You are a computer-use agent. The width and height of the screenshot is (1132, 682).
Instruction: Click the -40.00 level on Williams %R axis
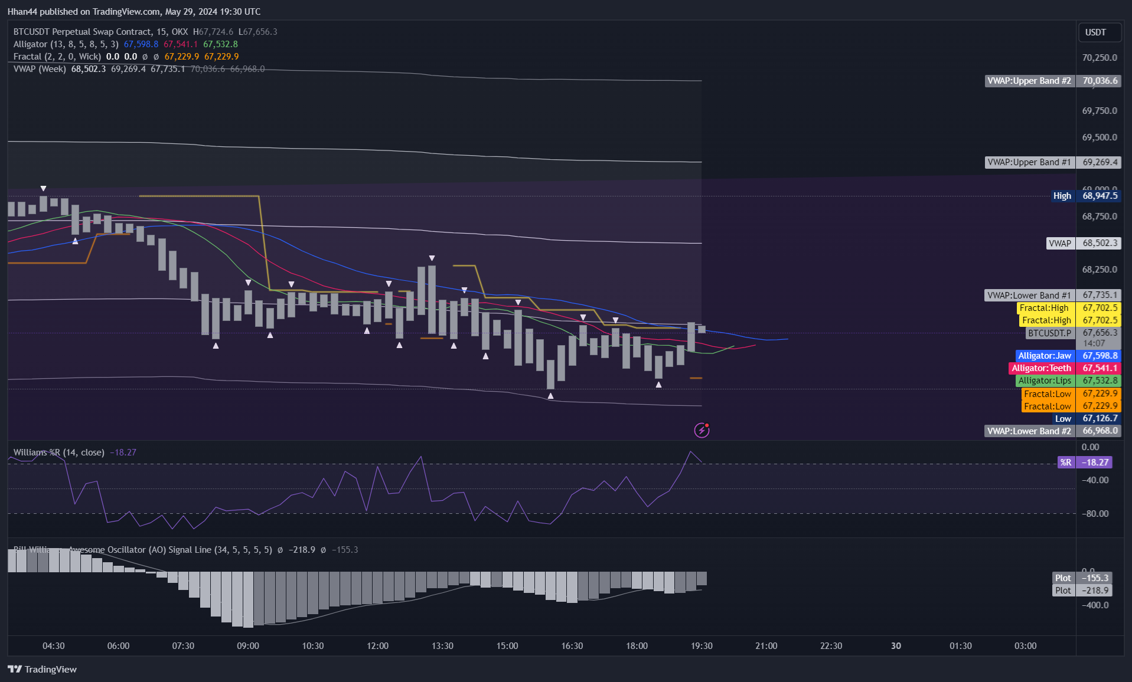[1095, 480]
